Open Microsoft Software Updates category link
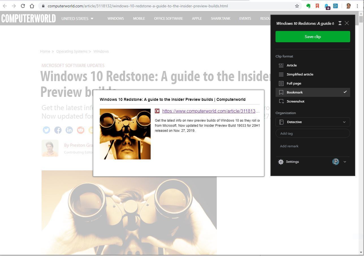 73,66
